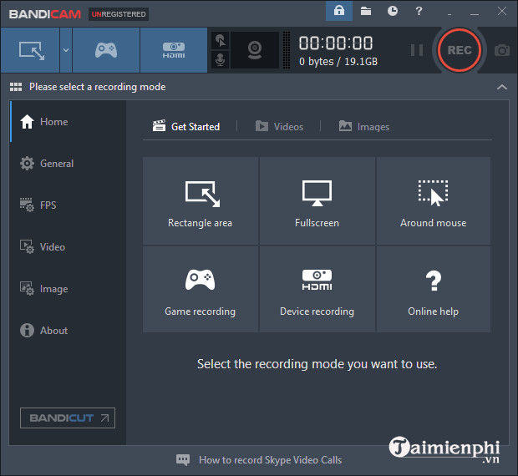Toggle mouse cursor effect icon

click(220, 41)
